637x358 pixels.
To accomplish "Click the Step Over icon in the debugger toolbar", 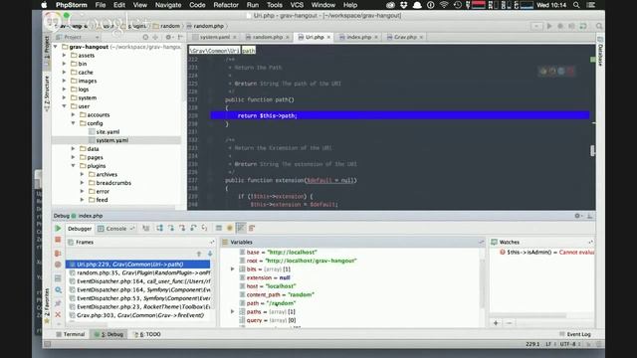I will (x=159, y=228).
